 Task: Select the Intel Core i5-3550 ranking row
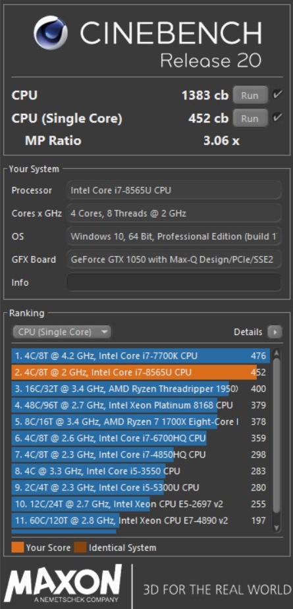click(x=141, y=471)
